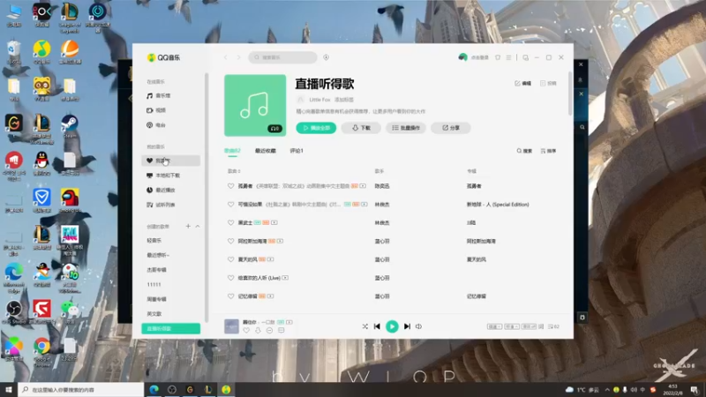Viewport: 706px width, 397px height.
Task: Like the song 孤勇者 with its heart
Action: (230, 186)
